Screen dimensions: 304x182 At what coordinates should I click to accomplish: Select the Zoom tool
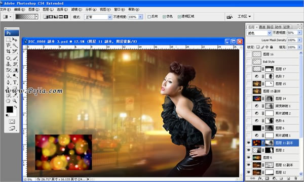click(x=15, y=101)
